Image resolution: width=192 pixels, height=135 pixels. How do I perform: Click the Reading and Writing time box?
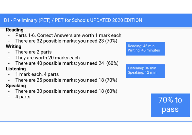pyautogui.click(x=145, y=48)
